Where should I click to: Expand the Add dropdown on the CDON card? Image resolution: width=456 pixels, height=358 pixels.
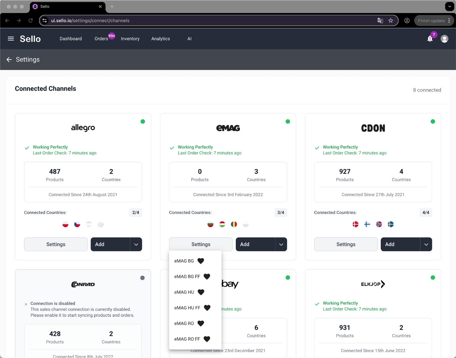click(x=426, y=244)
